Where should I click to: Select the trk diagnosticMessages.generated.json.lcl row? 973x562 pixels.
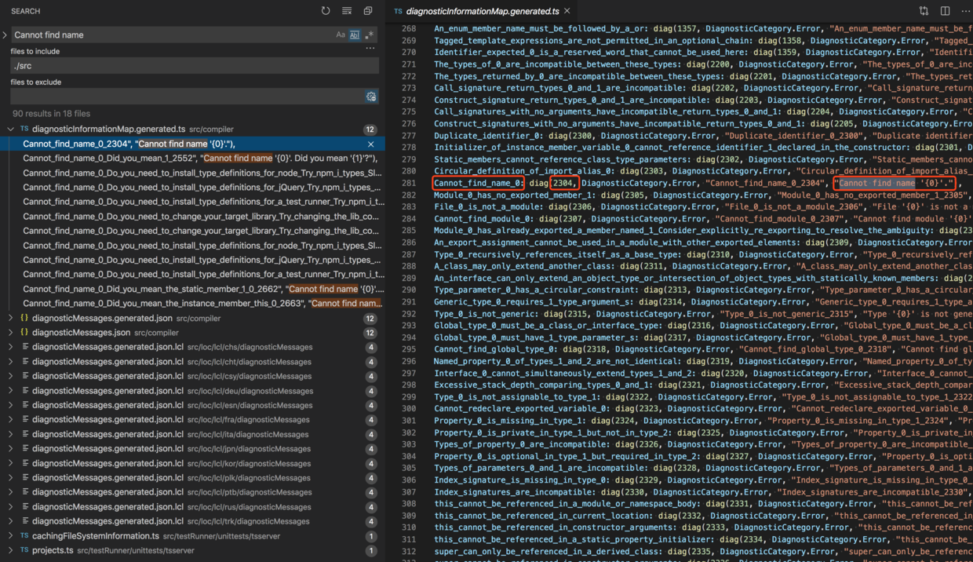click(192, 521)
